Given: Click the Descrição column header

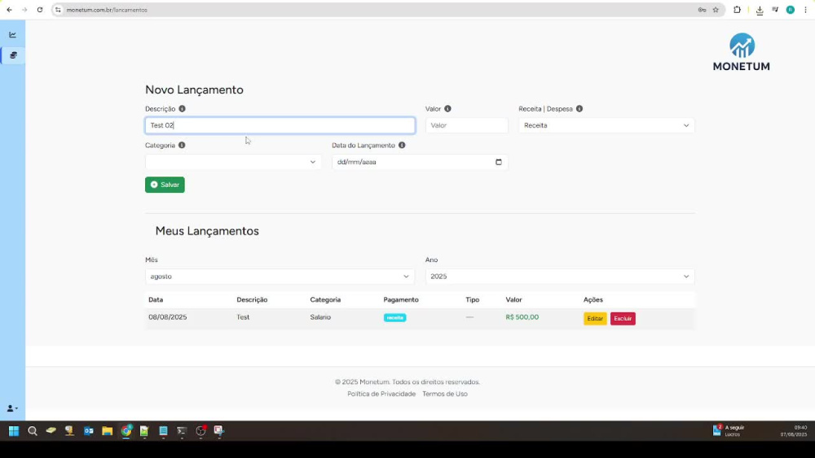Looking at the screenshot, I should tap(252, 300).
